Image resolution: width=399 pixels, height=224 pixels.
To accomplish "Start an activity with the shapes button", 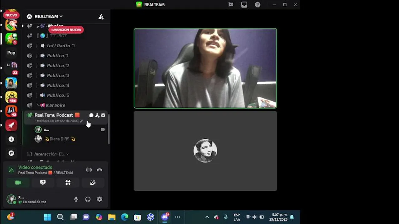I will click(x=68, y=183).
